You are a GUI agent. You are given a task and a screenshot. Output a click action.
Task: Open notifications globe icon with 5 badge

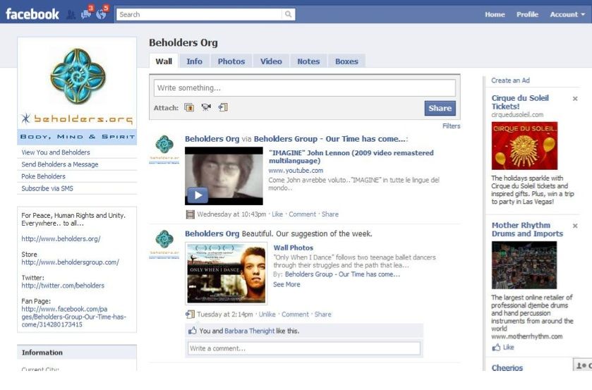point(101,14)
